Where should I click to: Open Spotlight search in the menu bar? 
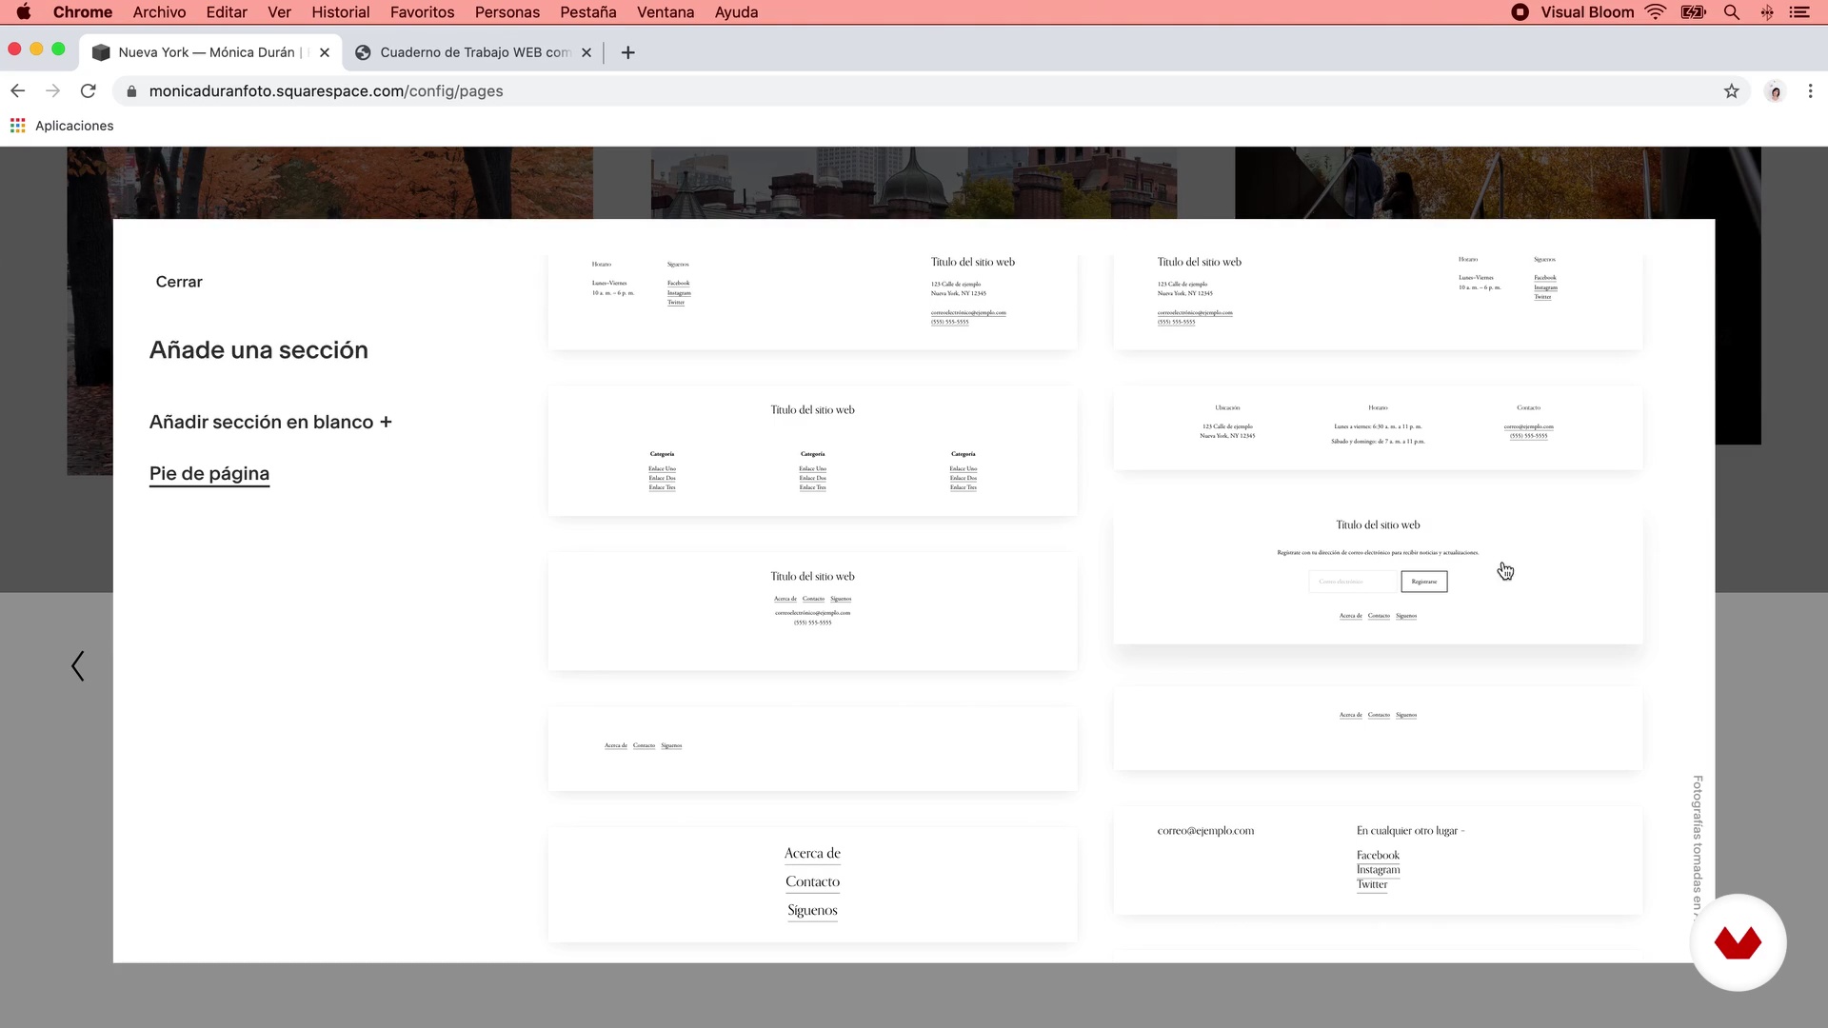point(1732,12)
